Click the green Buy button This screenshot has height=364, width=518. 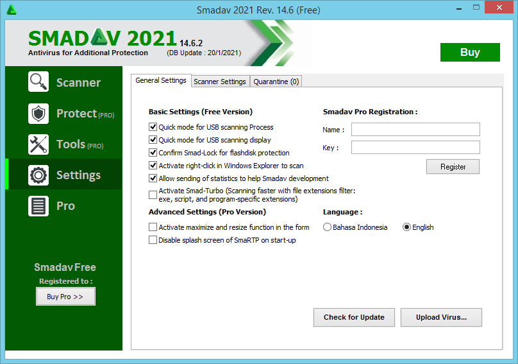click(470, 52)
